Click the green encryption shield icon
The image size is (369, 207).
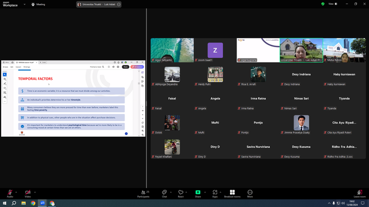click(323, 4)
